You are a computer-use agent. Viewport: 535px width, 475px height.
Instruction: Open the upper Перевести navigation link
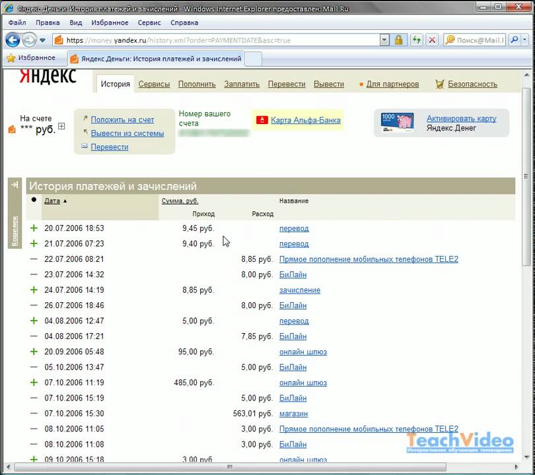click(287, 84)
